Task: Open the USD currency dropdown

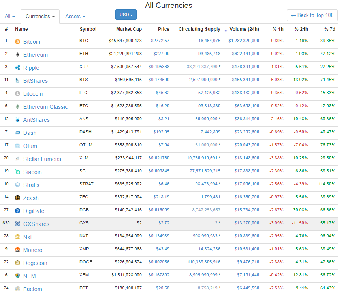Action: [x=126, y=15]
